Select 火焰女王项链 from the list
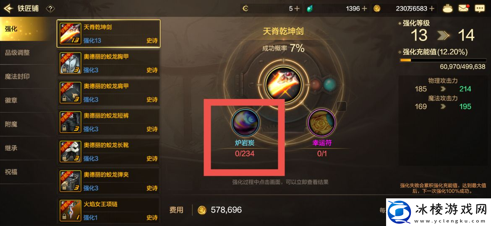Image resolution: width=491 pixels, height=226 pixels. click(x=109, y=211)
